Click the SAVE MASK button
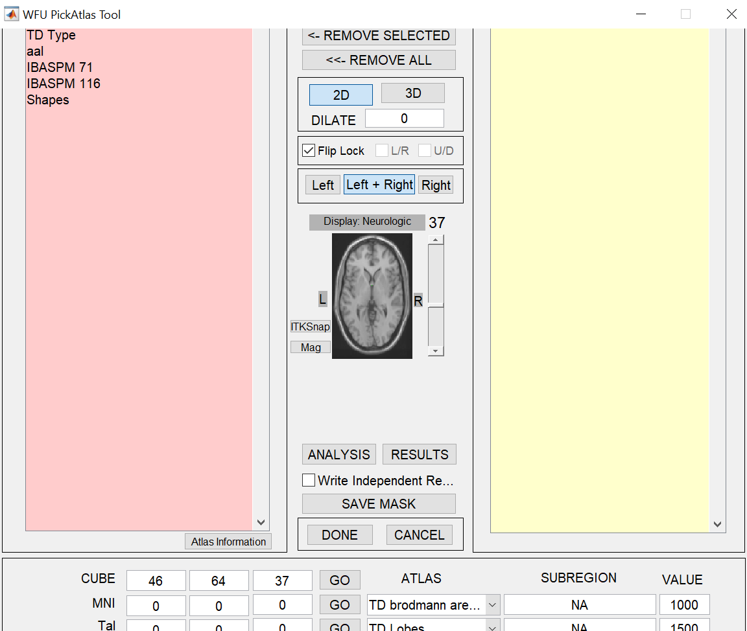This screenshot has width=747, height=631. pyautogui.click(x=379, y=504)
